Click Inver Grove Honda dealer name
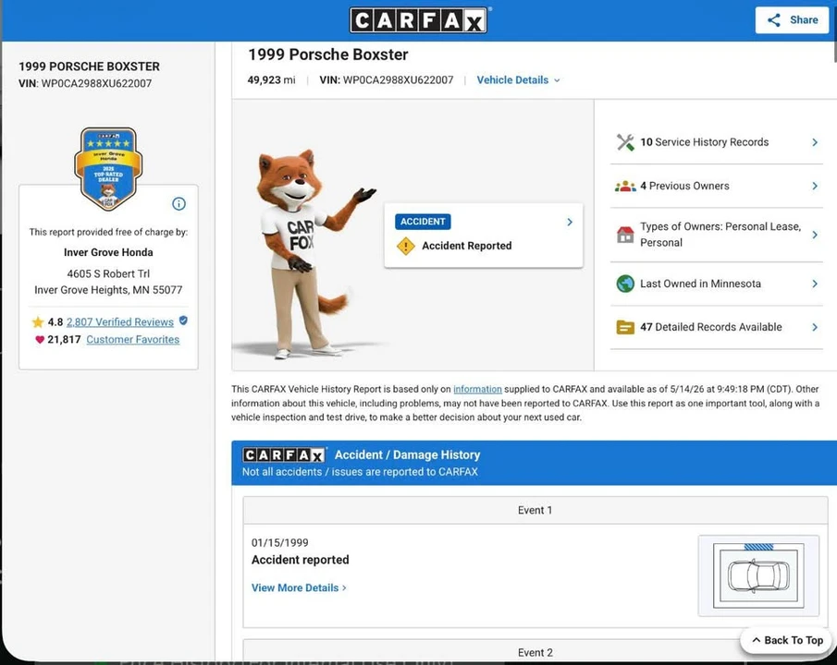 108,252
